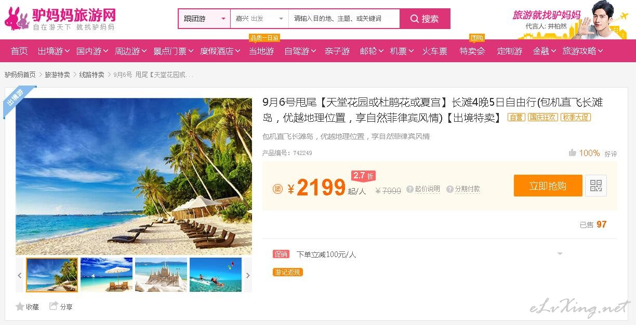This screenshot has width=636, height=325.
Task: Click the 驴妈妈旅游网 rabbit logo
Action: click(x=17, y=19)
